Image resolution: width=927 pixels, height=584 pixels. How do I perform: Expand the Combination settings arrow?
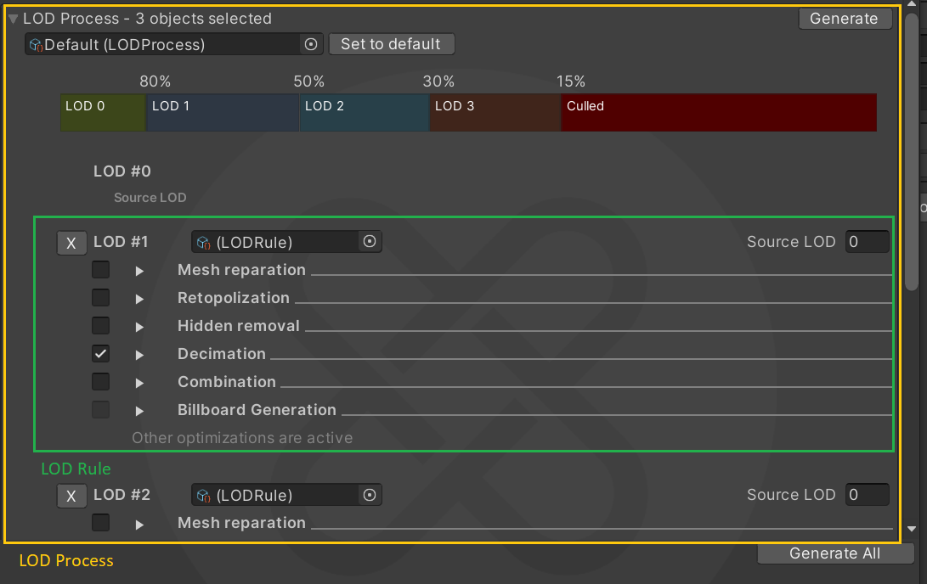pyautogui.click(x=139, y=383)
